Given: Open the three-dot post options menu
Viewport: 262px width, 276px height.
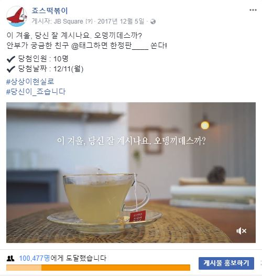Looking at the screenshot, I should pos(253,10).
